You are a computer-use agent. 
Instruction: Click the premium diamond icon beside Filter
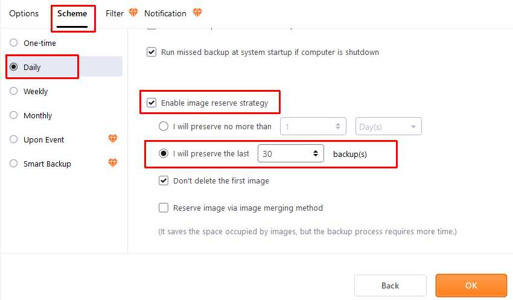tap(133, 13)
